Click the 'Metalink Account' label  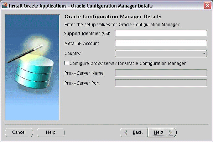click(82, 44)
